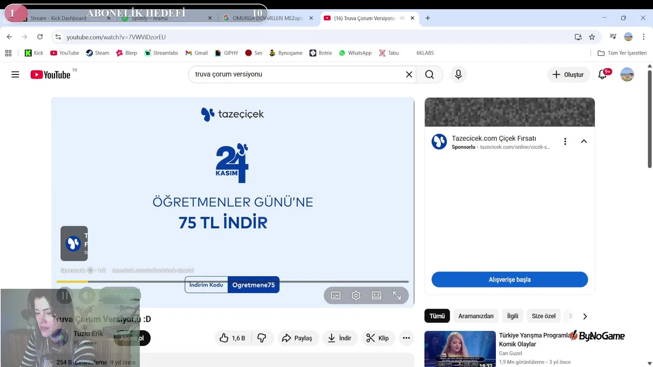
Task: Open Kick bookmark
Action: pyautogui.click(x=34, y=53)
